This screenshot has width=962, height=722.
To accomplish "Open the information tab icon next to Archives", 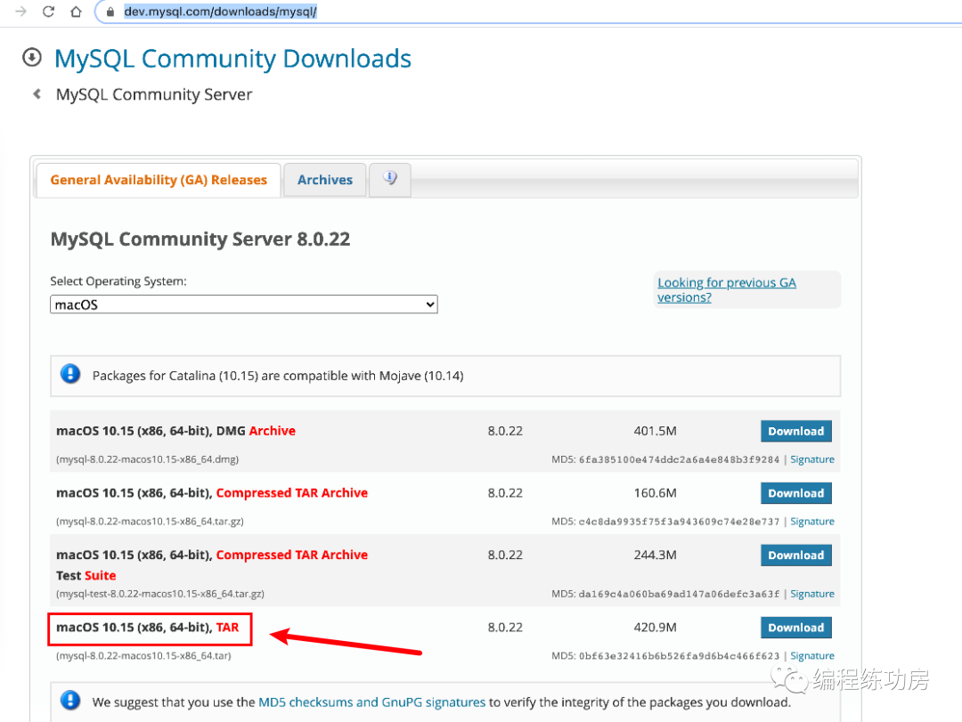I will pos(390,179).
